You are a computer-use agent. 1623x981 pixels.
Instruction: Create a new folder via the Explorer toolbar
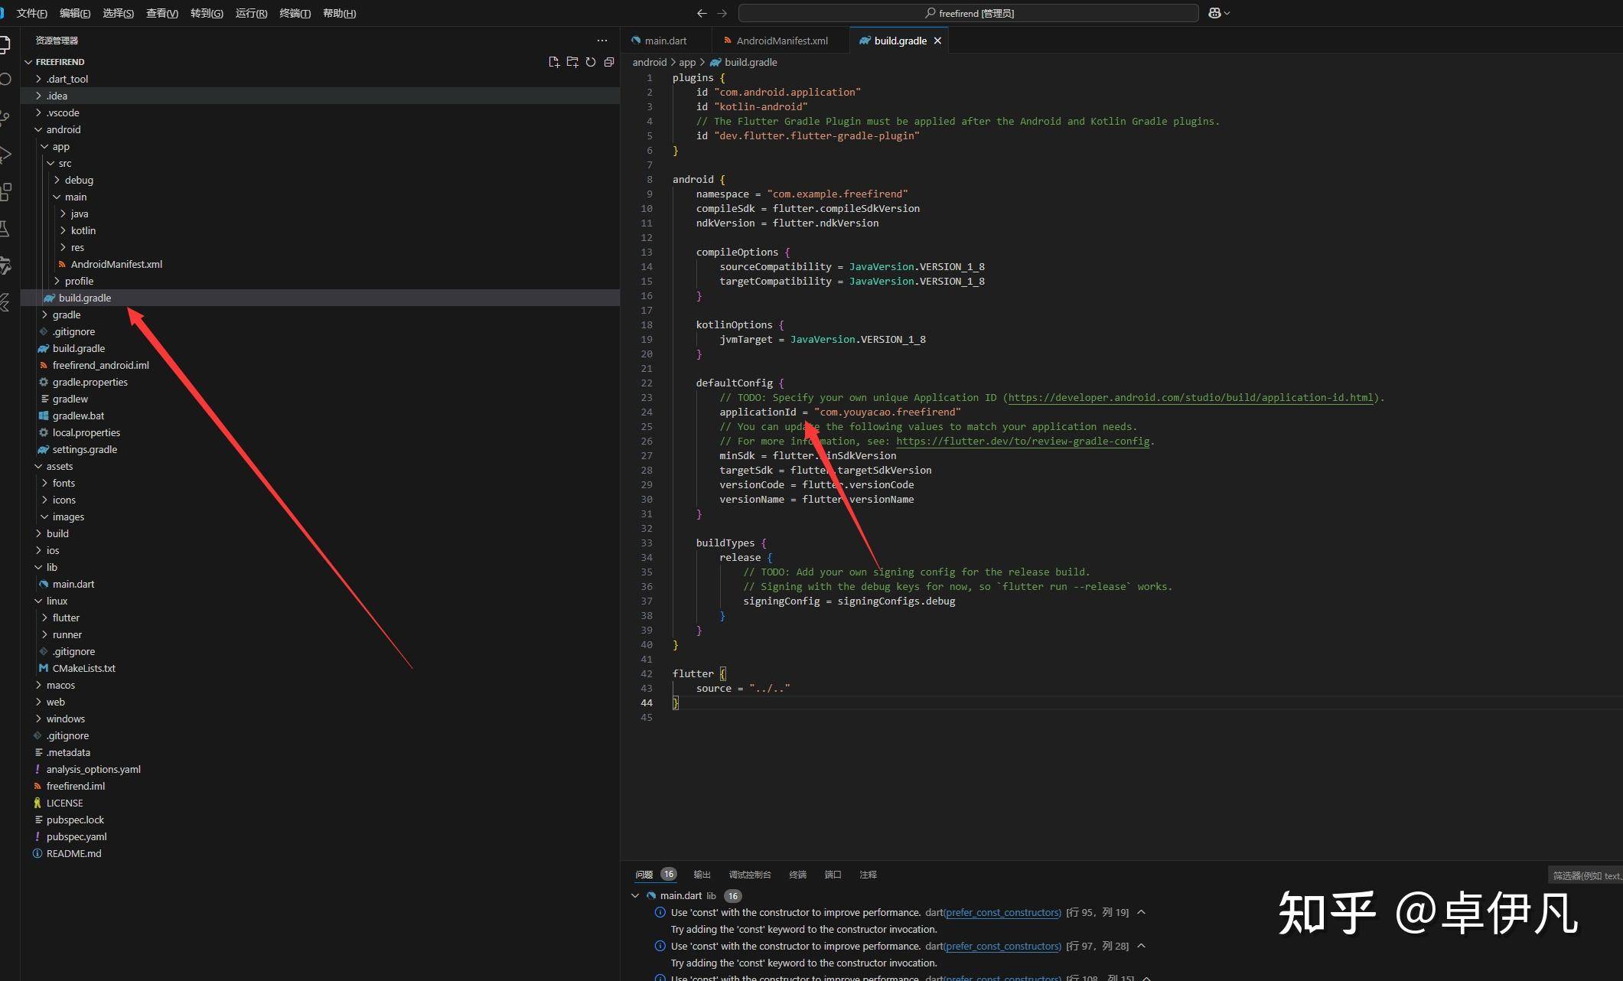(x=572, y=62)
